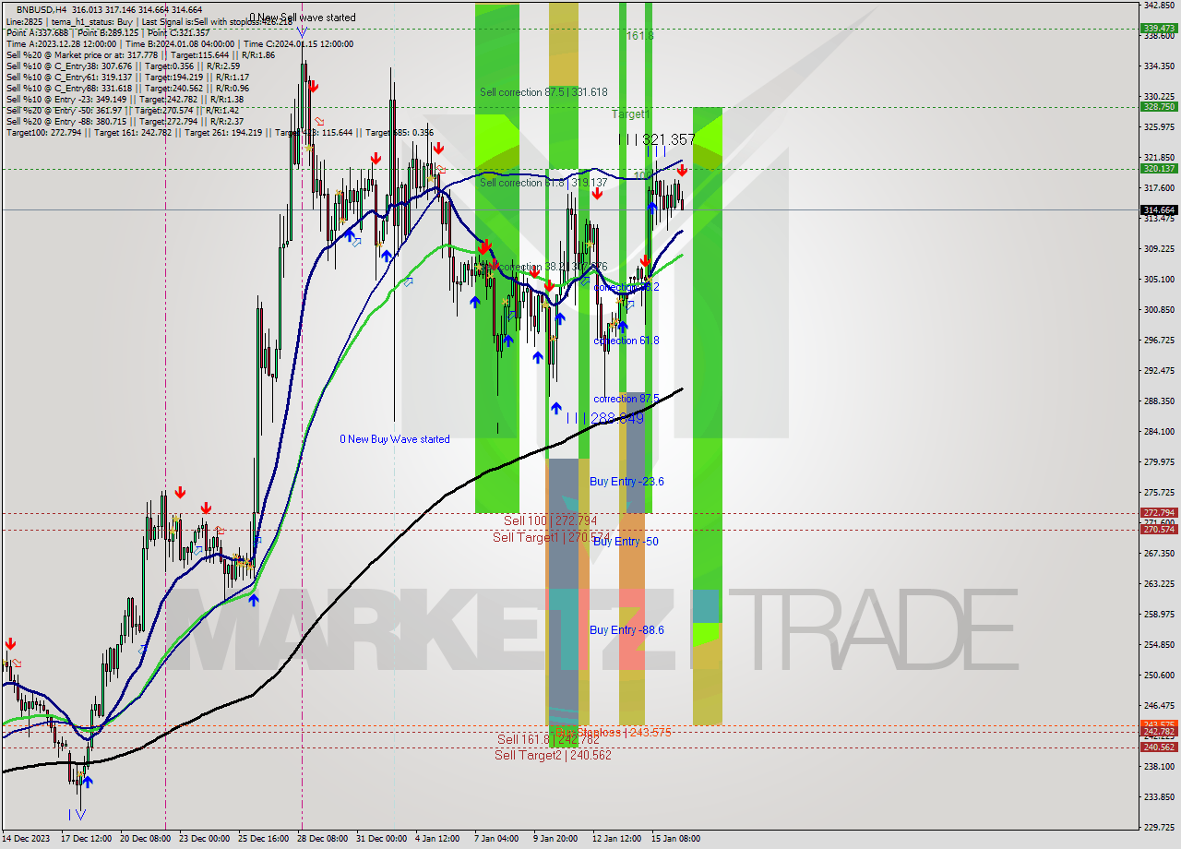Click the '25 Dec 16:00' date label

point(263,839)
